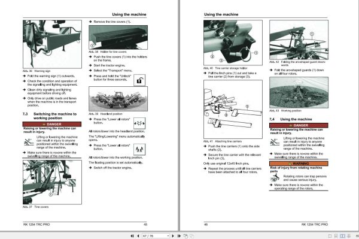Click the DANGER banner on page 45
359x239 pixels.
pos(51,124)
